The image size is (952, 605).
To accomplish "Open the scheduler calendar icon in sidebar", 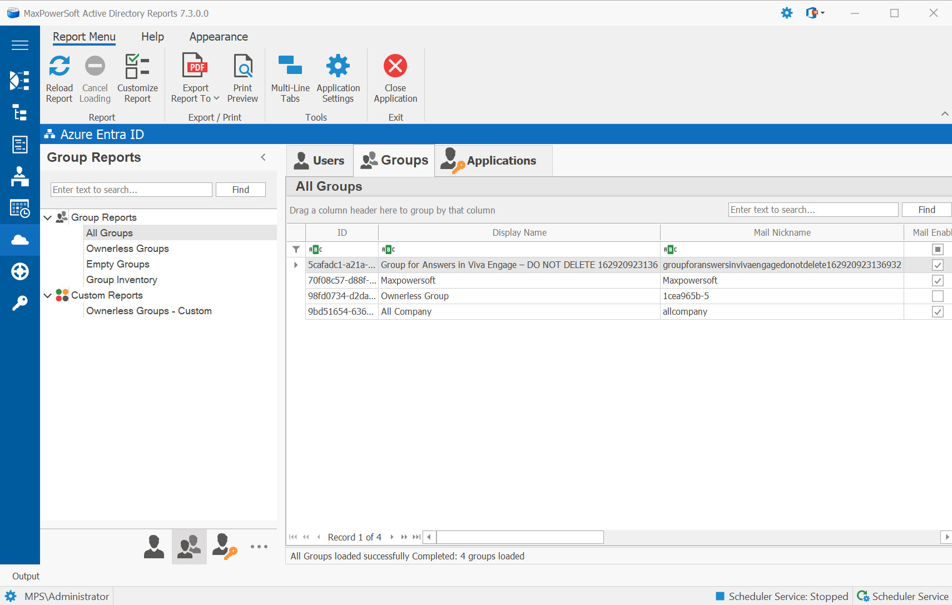I will tap(19, 209).
